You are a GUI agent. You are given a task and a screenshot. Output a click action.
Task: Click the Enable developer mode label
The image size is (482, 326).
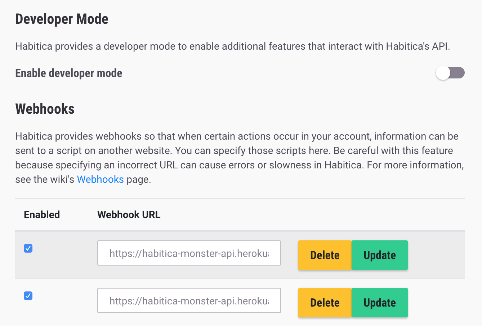point(68,73)
